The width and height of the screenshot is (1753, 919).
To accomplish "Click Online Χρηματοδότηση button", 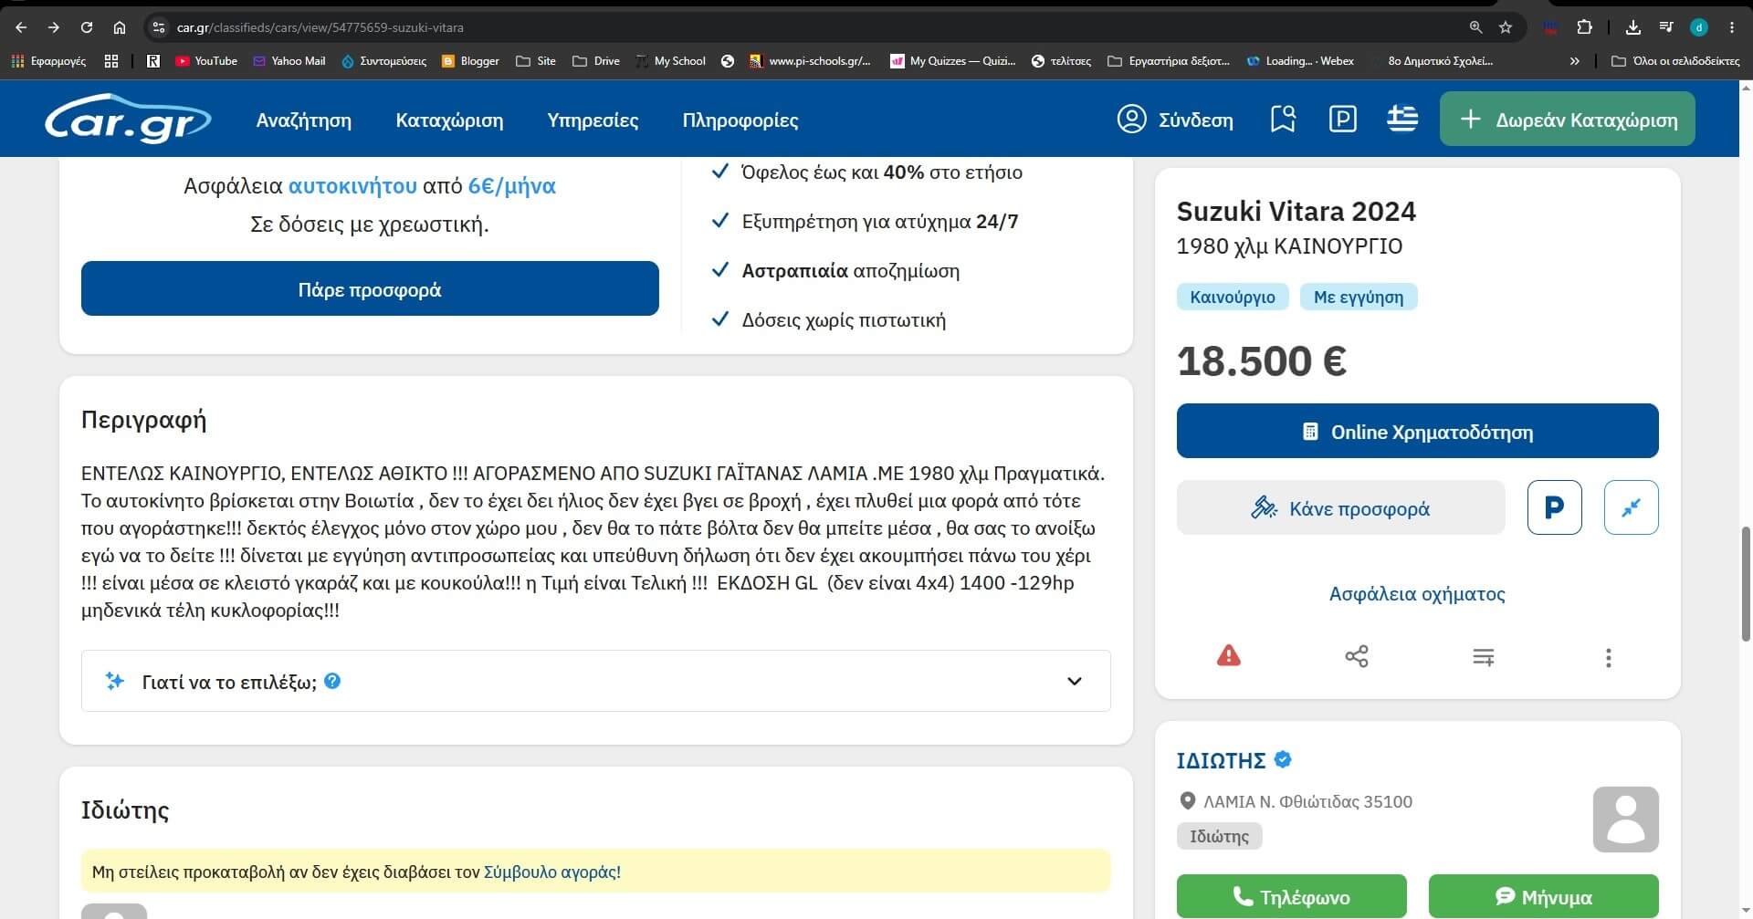I will (x=1417, y=431).
